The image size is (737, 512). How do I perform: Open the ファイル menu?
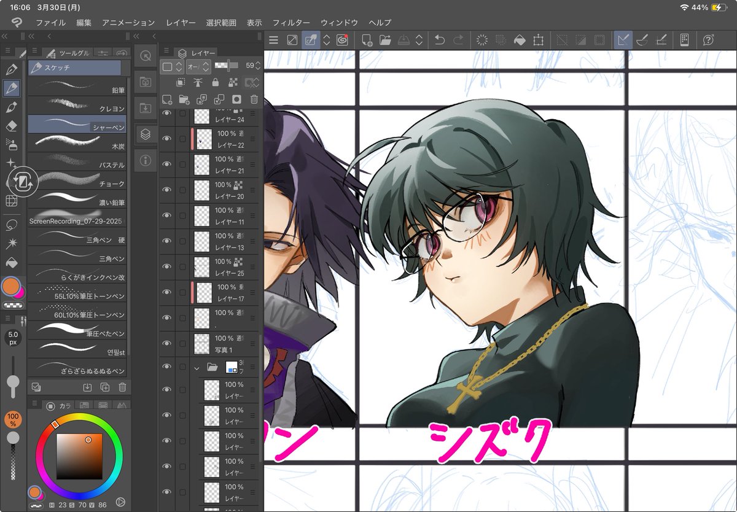(x=50, y=23)
